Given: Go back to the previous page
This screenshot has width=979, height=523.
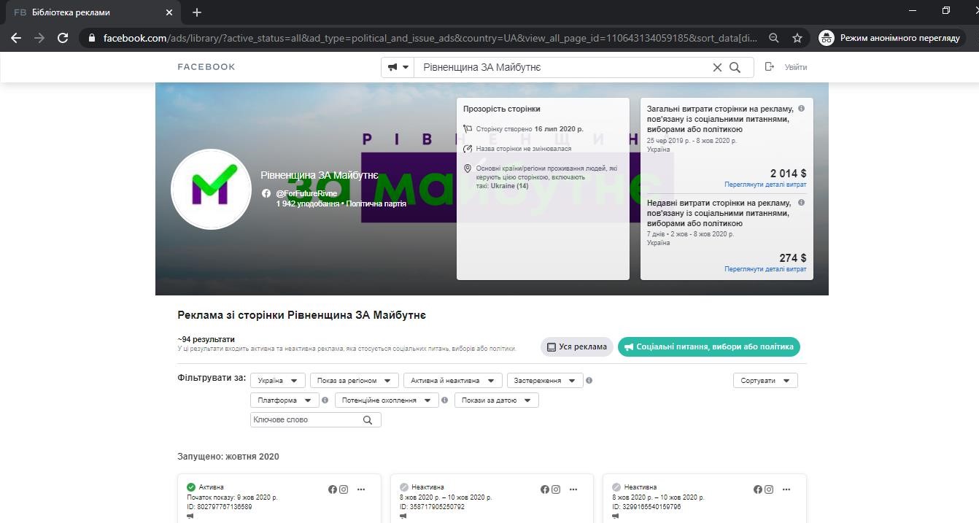Looking at the screenshot, I should click(16, 38).
